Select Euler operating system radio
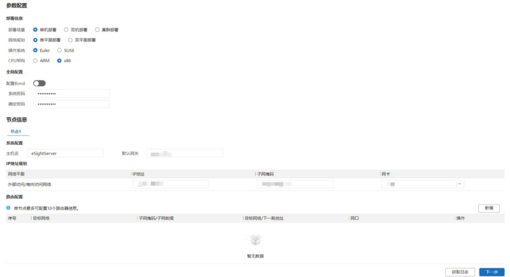 (x=35, y=50)
